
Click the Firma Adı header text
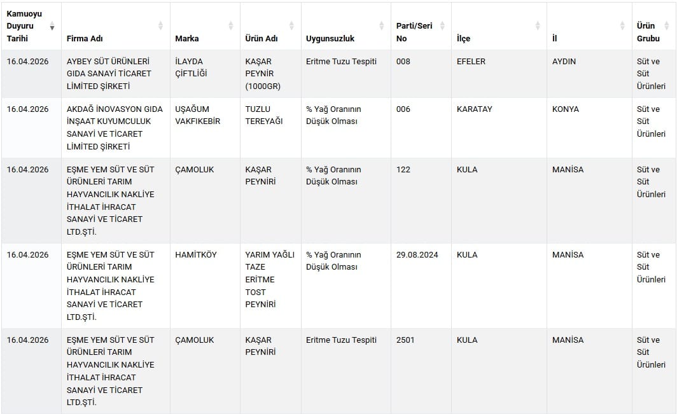[x=85, y=39]
